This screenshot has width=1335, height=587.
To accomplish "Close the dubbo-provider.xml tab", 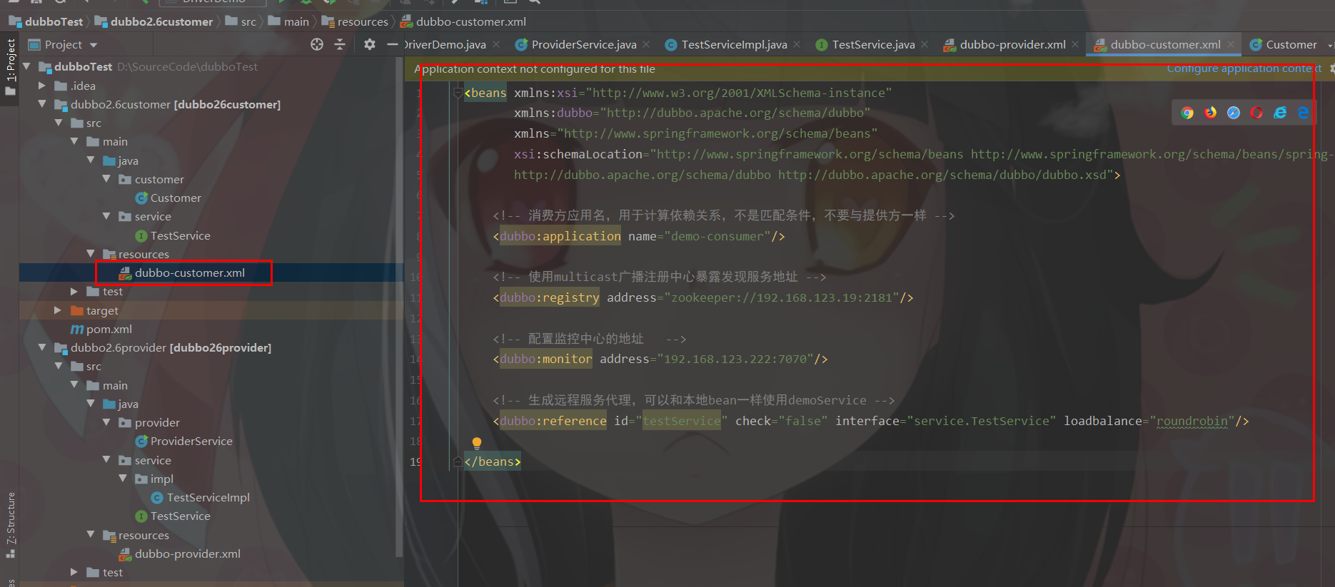I will tap(1075, 44).
